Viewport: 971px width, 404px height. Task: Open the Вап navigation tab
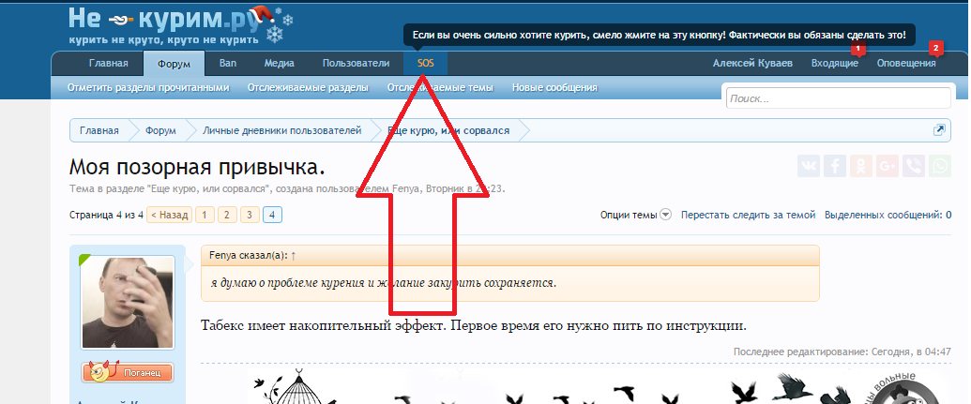[228, 63]
